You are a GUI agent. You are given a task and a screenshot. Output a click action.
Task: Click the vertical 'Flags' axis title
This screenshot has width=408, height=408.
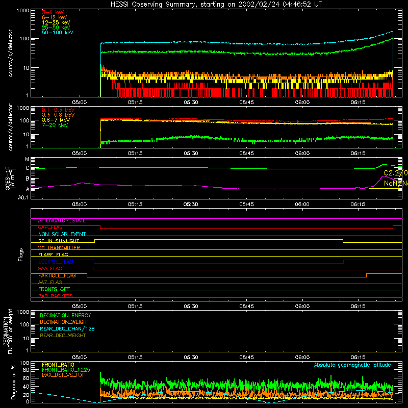(x=20, y=254)
